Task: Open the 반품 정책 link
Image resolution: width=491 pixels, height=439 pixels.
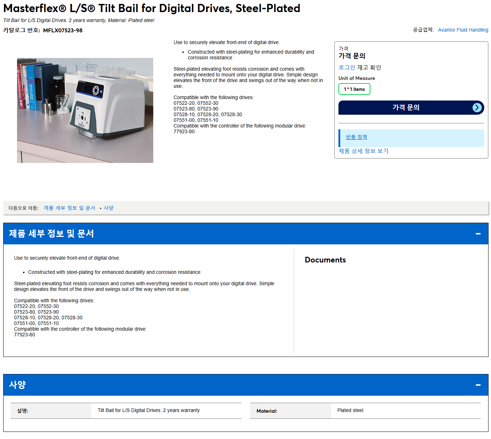Action: pos(356,137)
